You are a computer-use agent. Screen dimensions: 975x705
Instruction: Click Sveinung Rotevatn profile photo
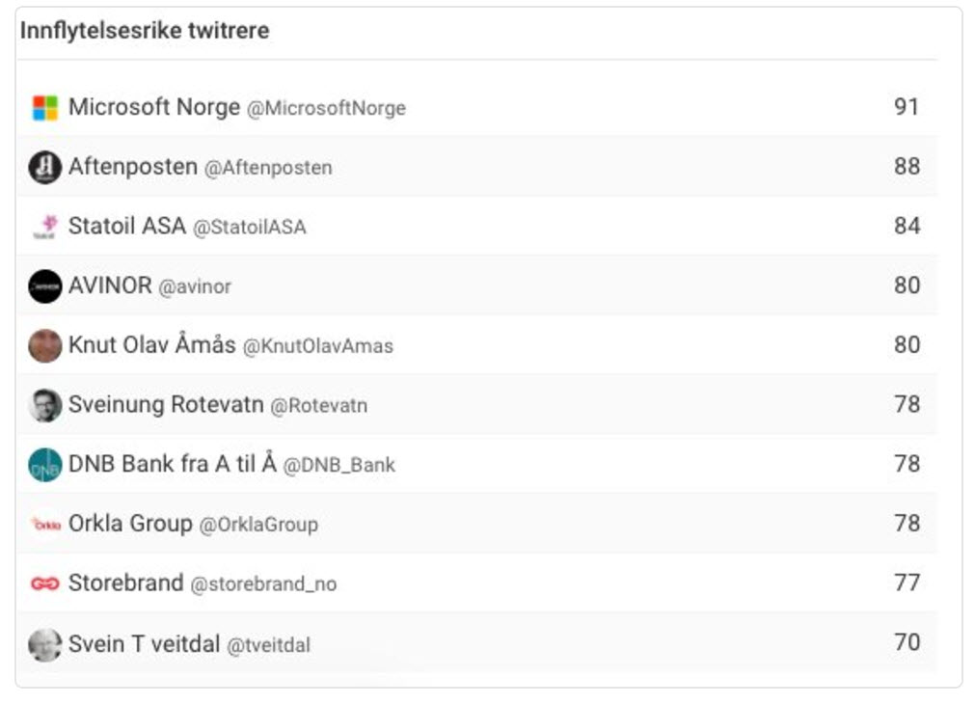45,405
